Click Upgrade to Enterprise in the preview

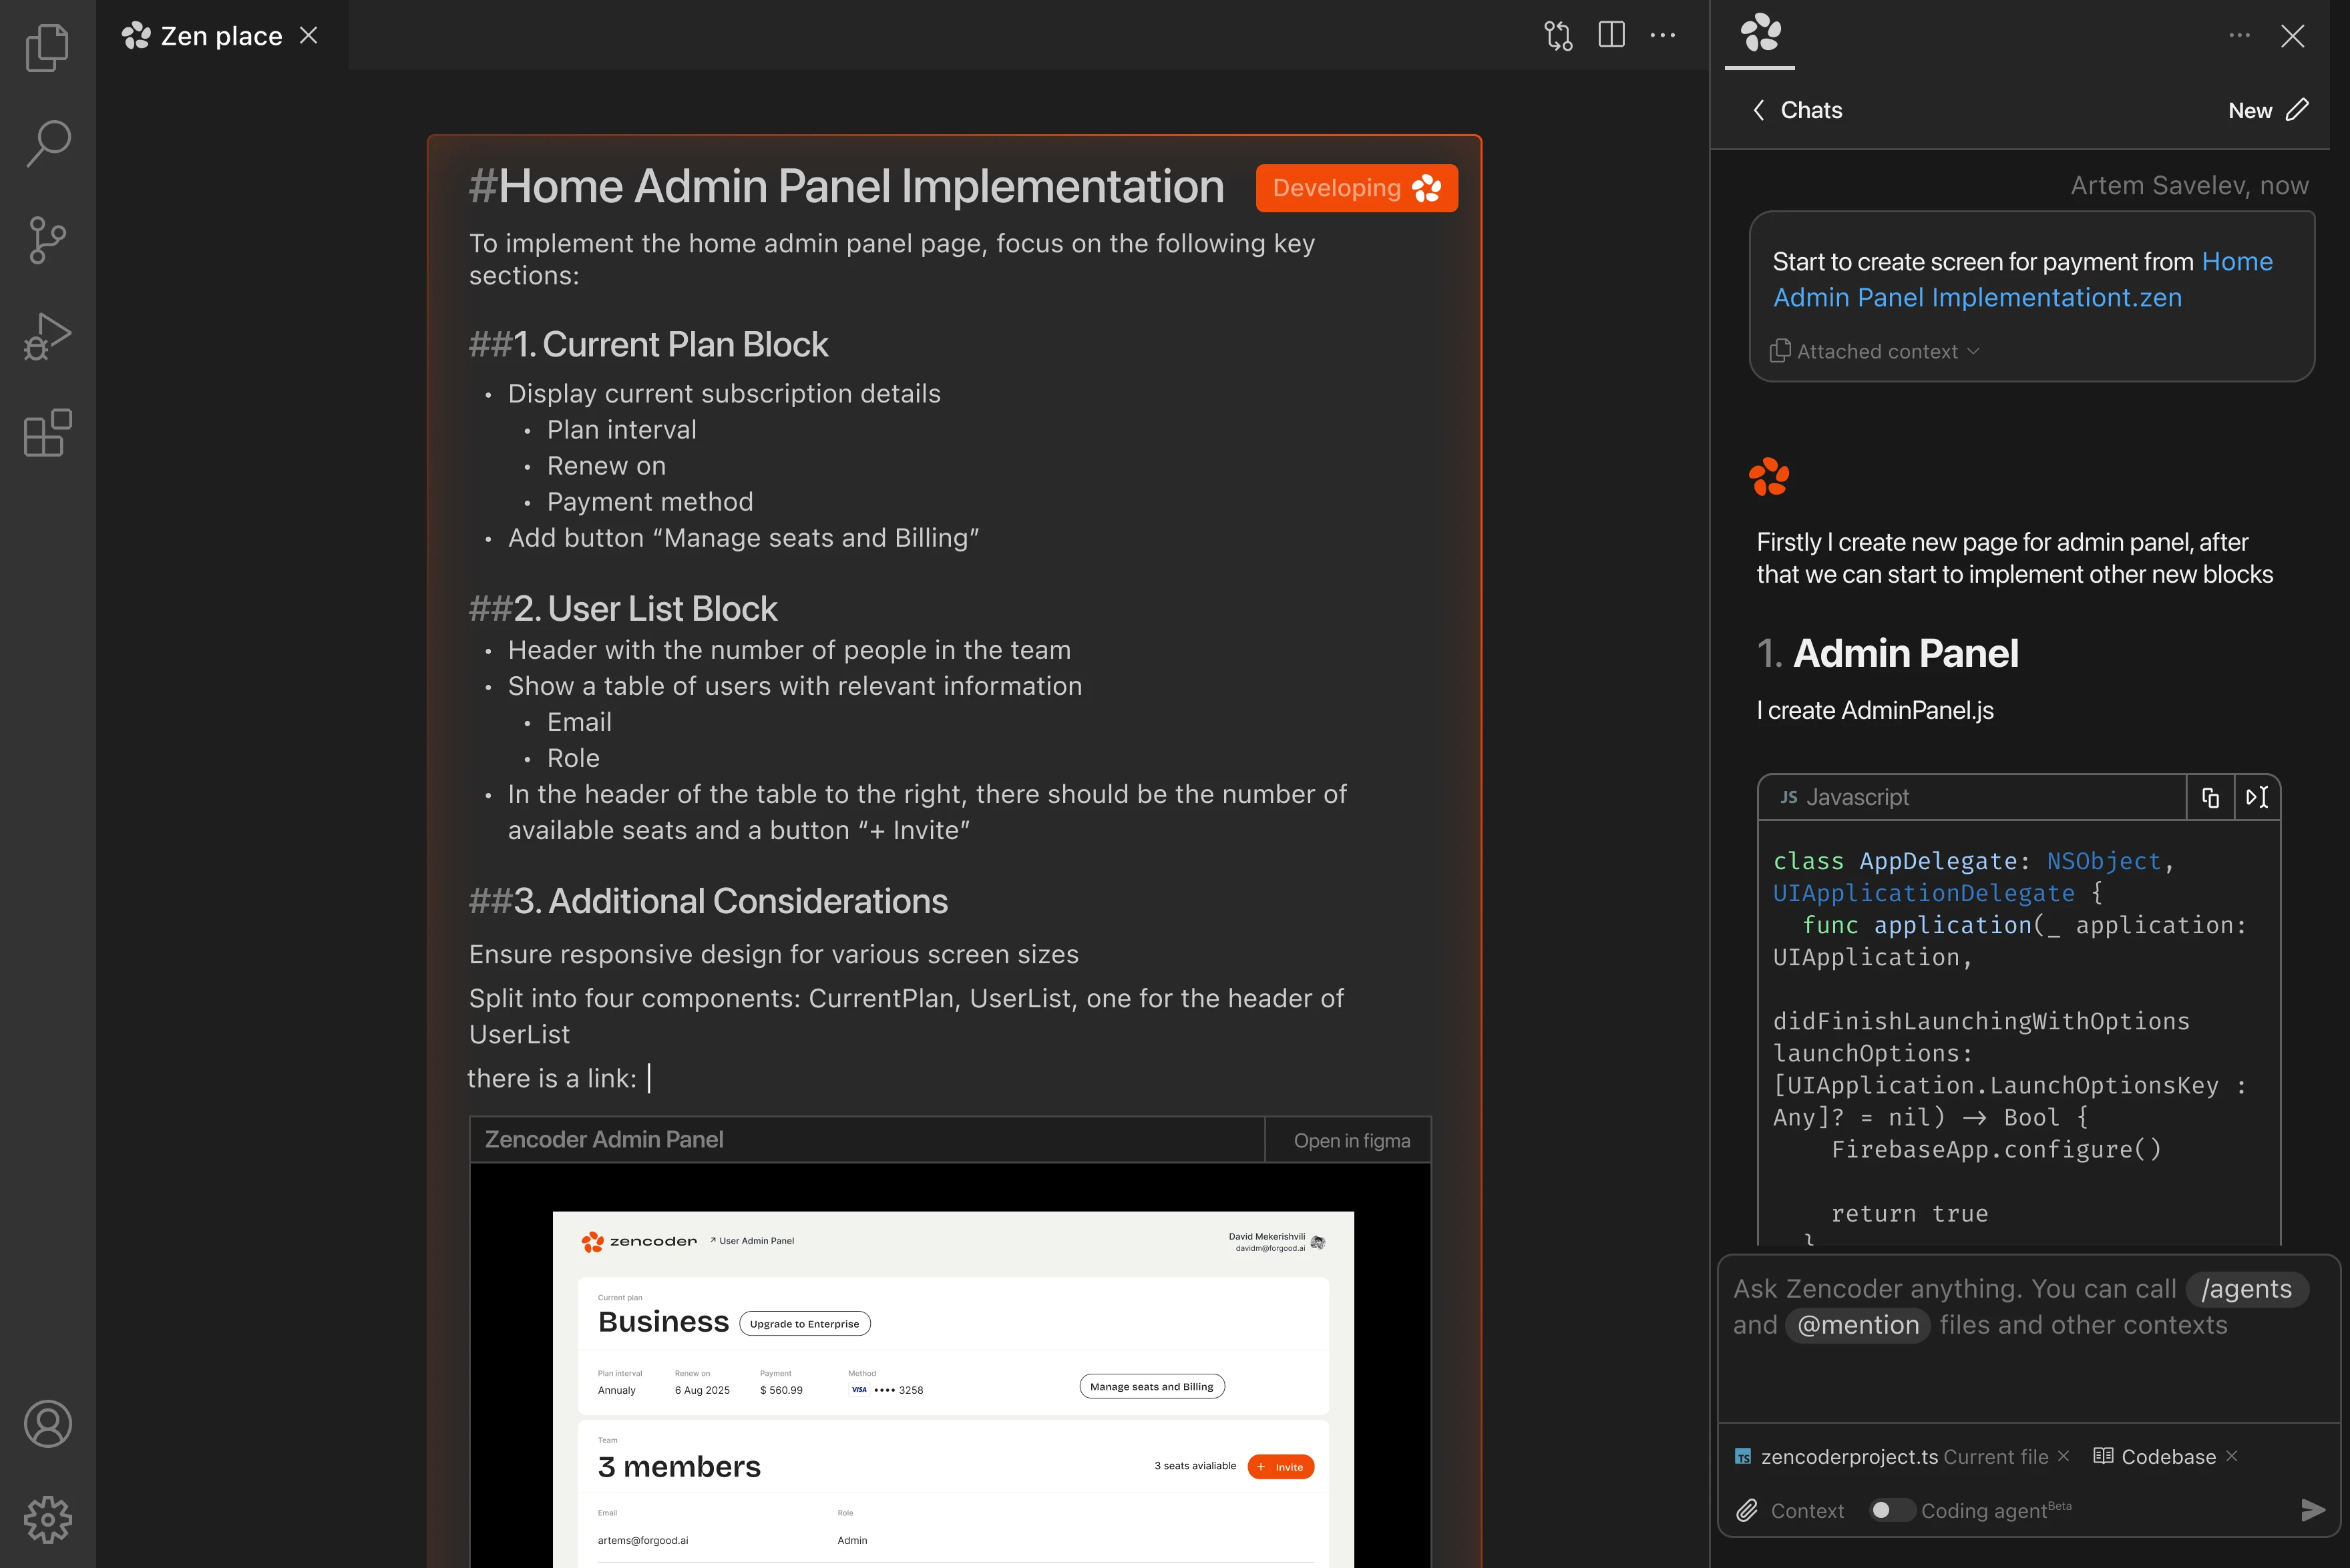coord(804,1324)
